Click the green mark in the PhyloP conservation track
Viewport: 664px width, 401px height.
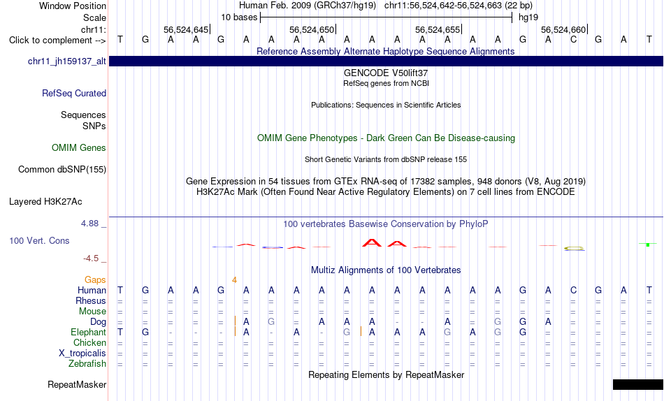coord(647,245)
